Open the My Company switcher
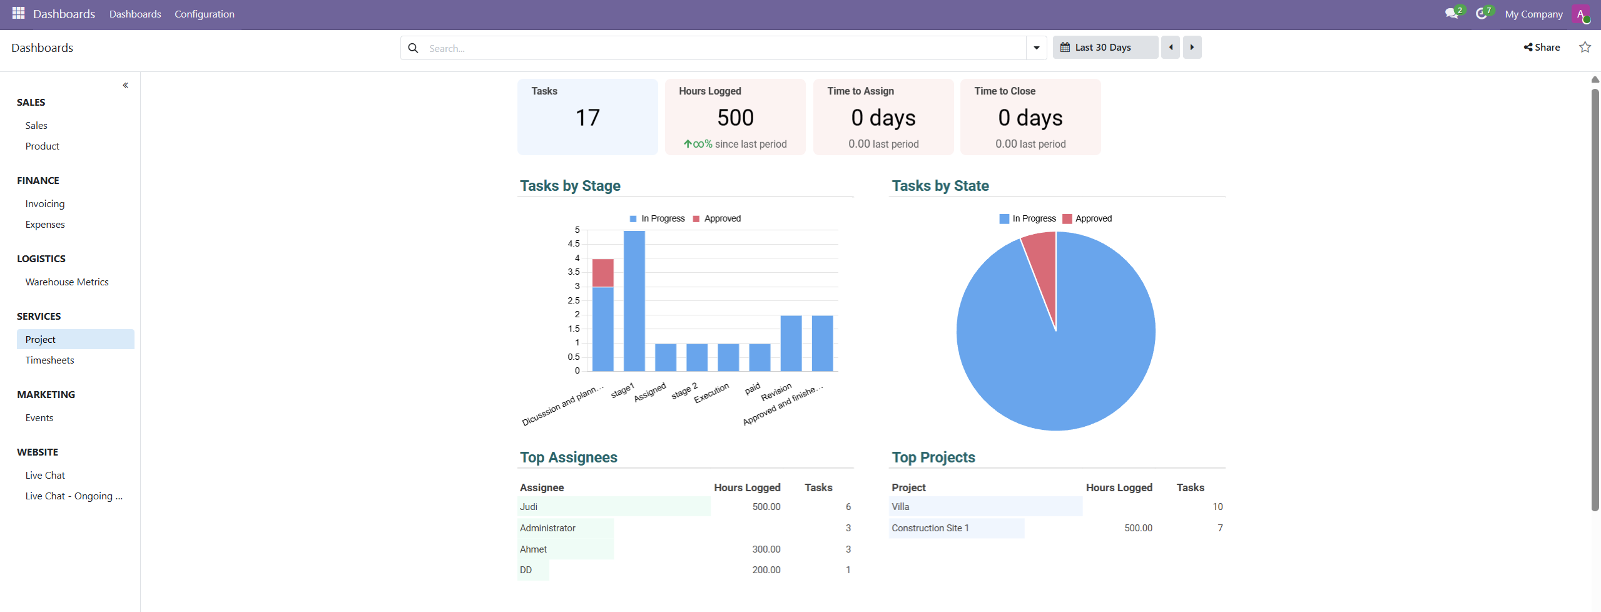The height and width of the screenshot is (612, 1601). pyautogui.click(x=1533, y=14)
